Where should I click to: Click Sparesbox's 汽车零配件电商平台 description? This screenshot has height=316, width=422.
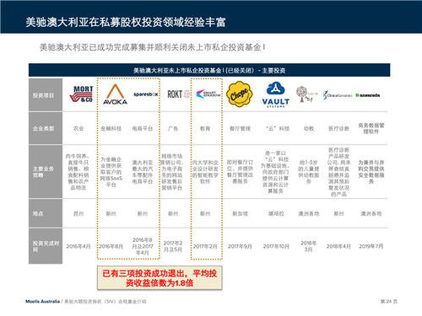pos(143,172)
